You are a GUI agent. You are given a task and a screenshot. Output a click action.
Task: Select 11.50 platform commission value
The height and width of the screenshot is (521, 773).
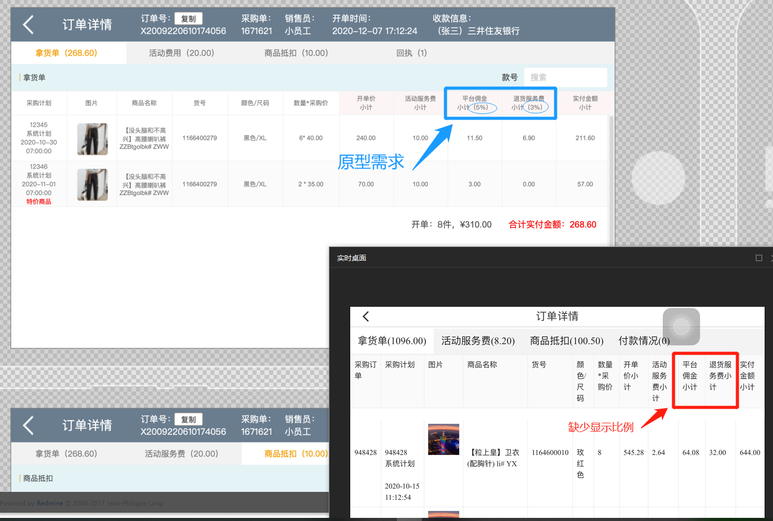pos(475,138)
